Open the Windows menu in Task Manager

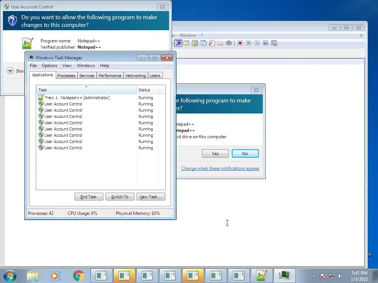coord(86,66)
